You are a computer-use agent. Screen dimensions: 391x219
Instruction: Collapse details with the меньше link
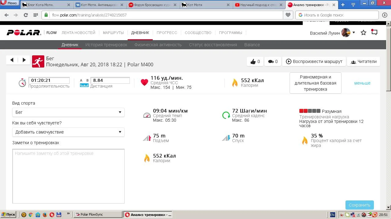coord(362,83)
